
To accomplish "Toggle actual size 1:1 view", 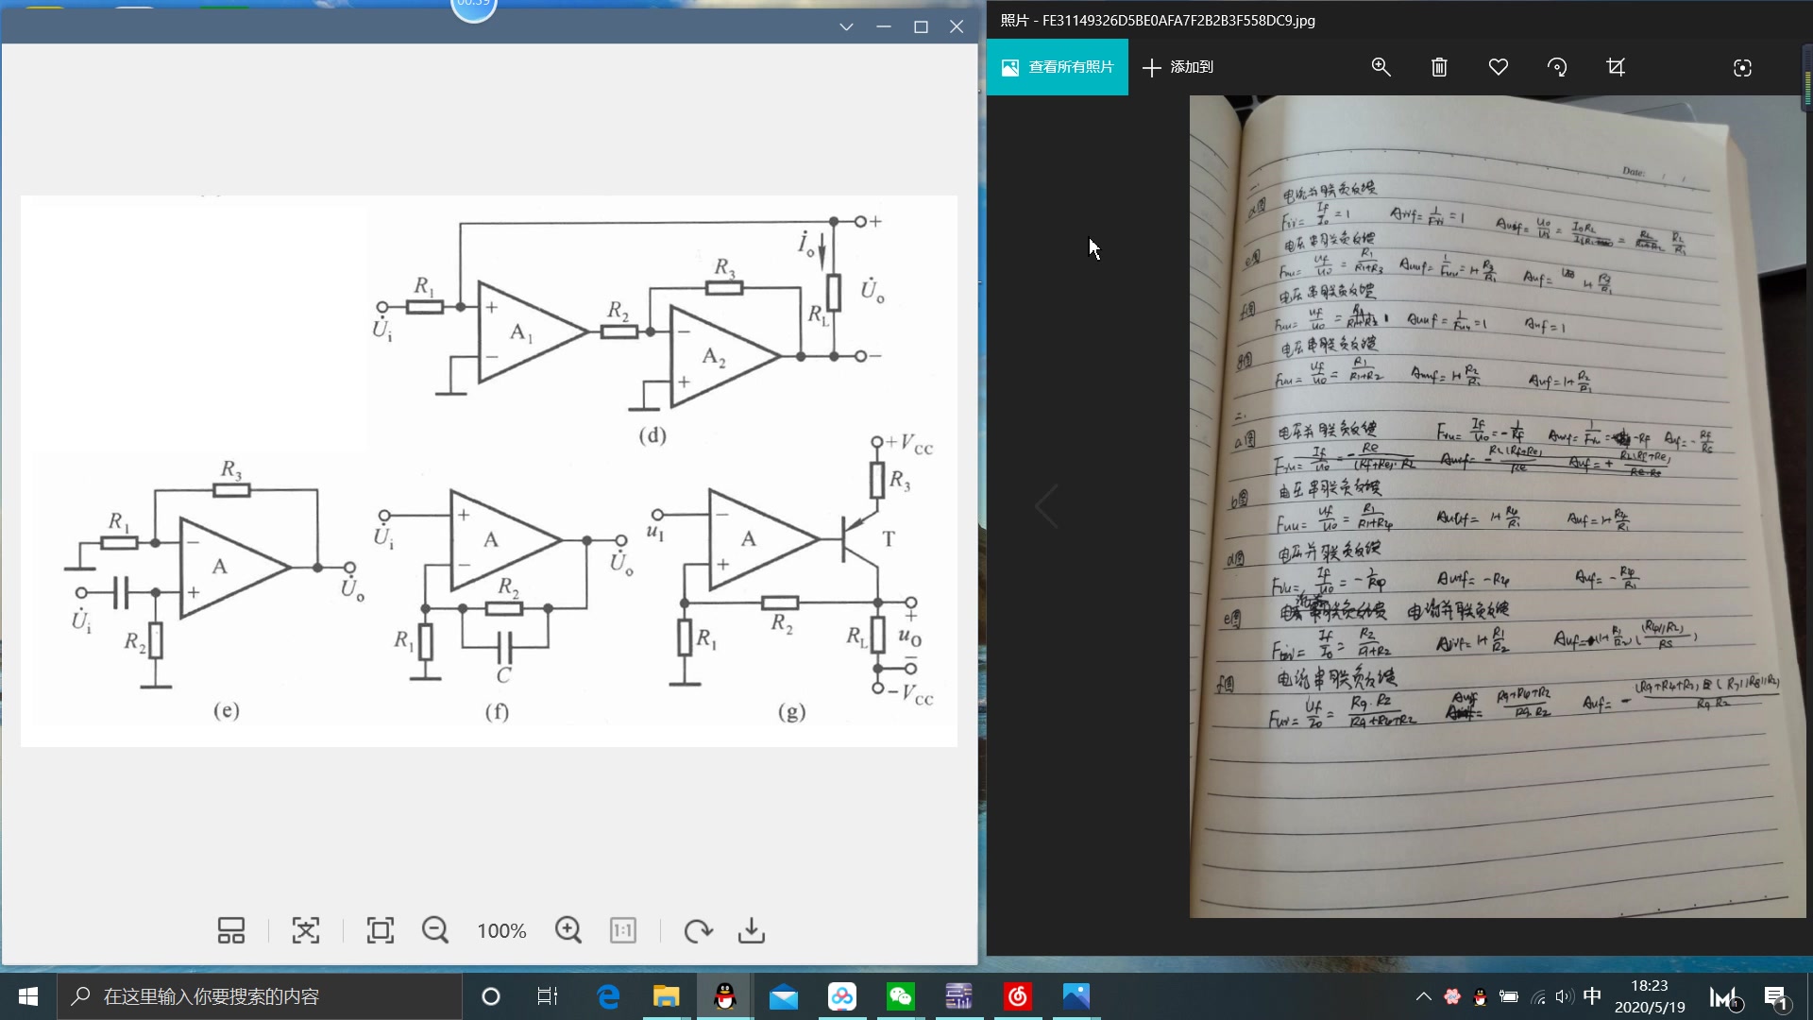I will click(x=623, y=930).
